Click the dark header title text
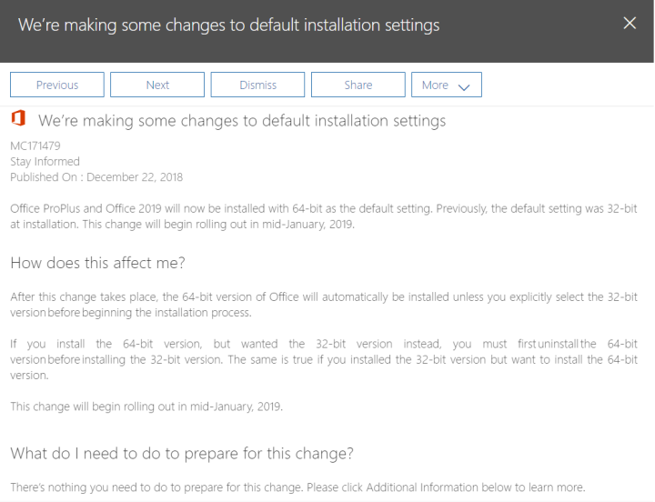 [228, 25]
